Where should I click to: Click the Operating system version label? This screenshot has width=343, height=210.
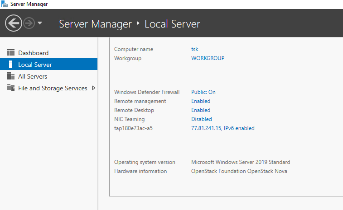coord(145,162)
